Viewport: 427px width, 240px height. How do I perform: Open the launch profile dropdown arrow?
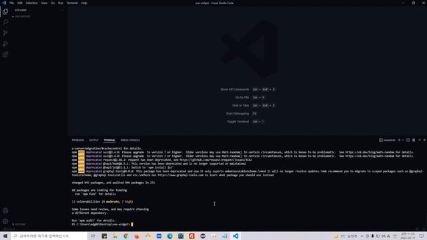403,140
